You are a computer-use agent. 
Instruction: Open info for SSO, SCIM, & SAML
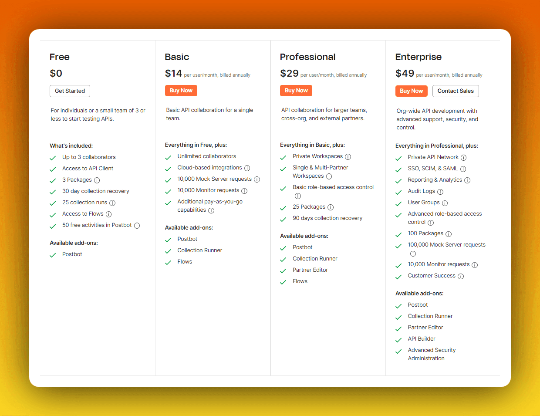pyautogui.click(x=463, y=169)
